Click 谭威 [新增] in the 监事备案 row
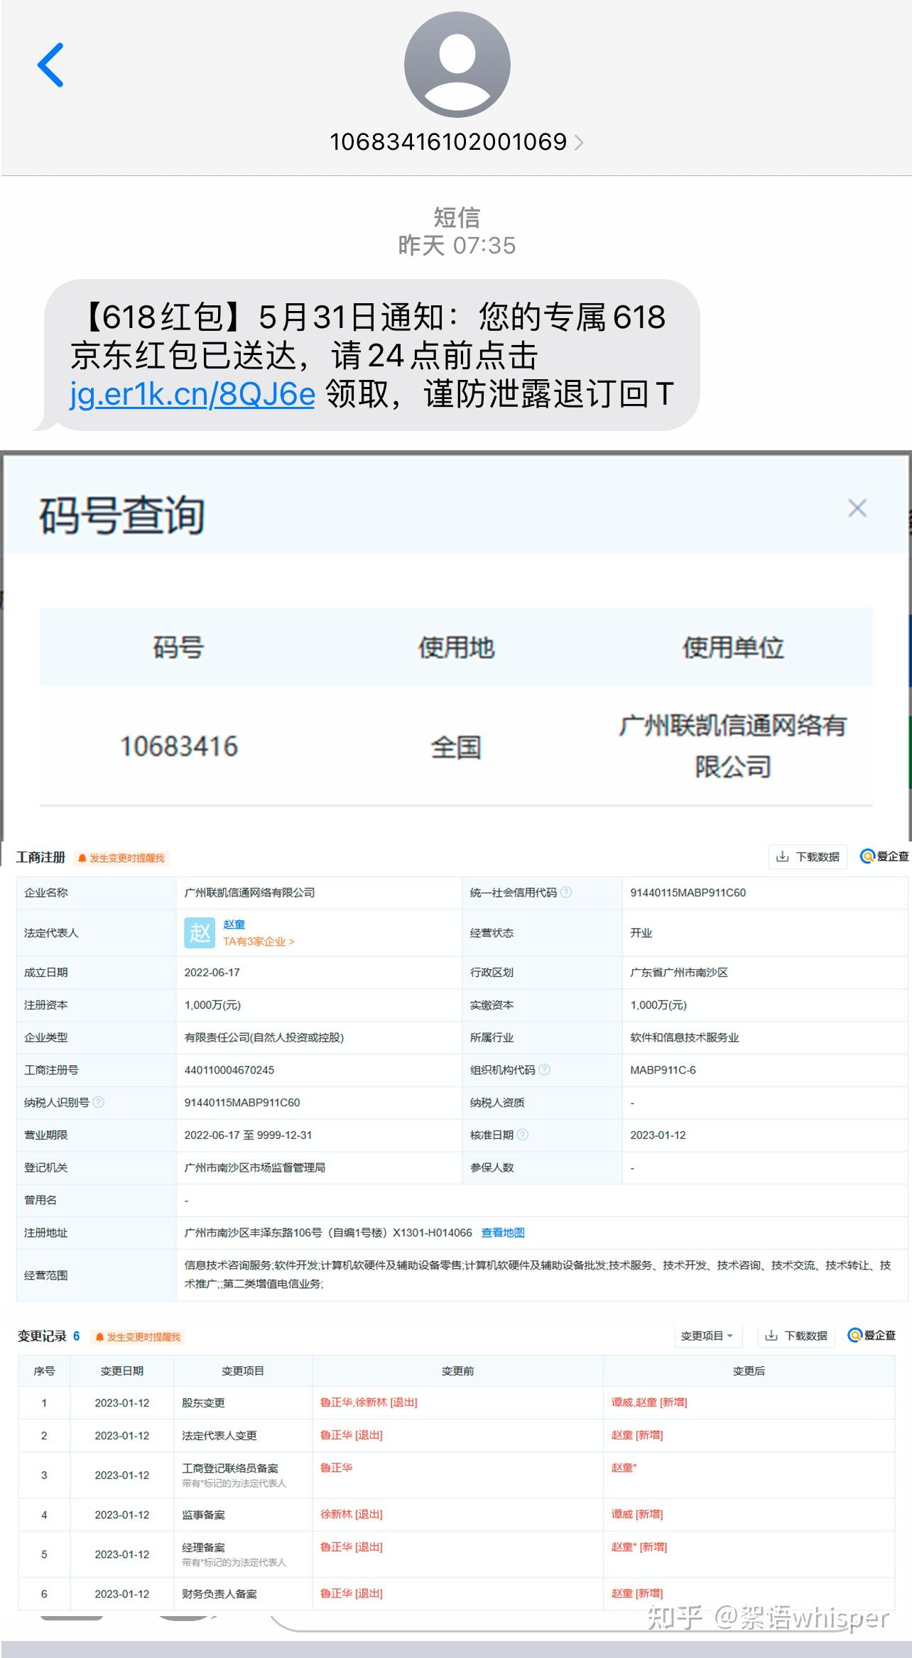This screenshot has width=912, height=1658. [x=636, y=1514]
